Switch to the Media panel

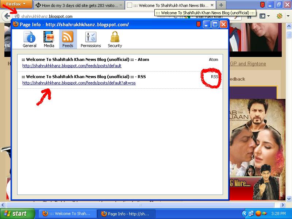49,39
